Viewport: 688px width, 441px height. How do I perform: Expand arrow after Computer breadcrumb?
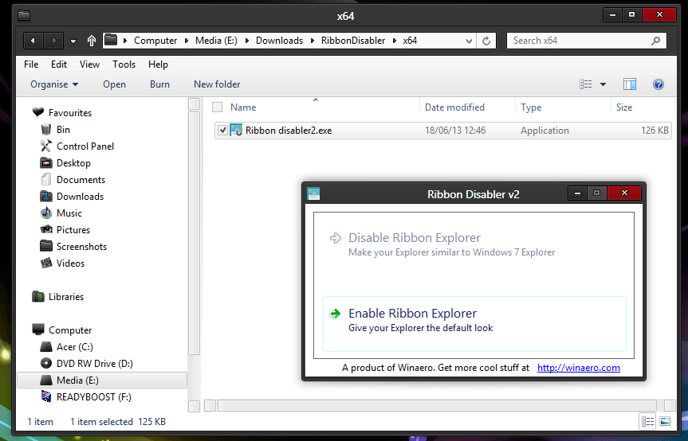pos(186,41)
